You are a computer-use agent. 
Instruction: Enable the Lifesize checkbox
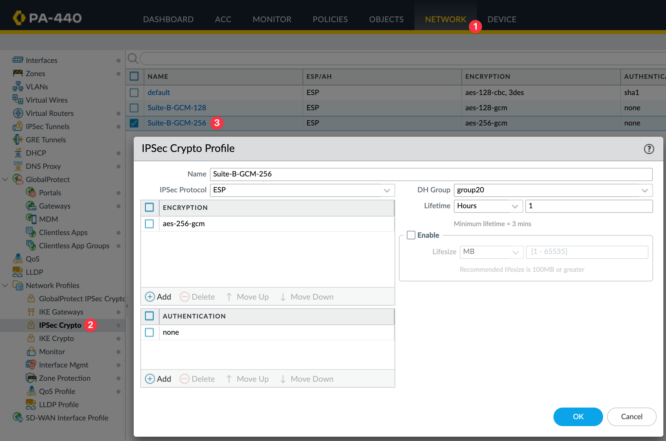coord(411,235)
